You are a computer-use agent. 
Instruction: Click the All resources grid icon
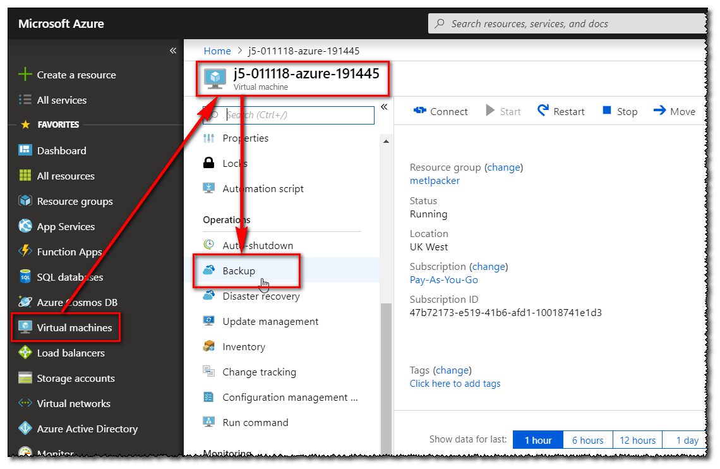point(25,176)
